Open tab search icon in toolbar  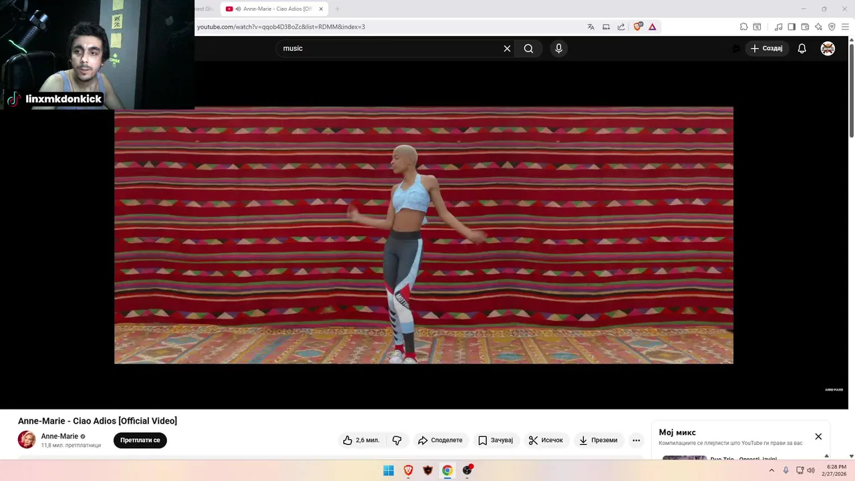pos(757,27)
